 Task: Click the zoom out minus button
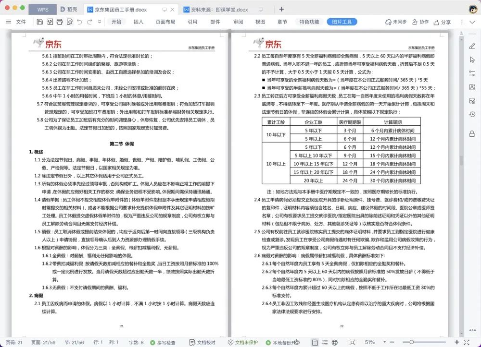point(392,342)
